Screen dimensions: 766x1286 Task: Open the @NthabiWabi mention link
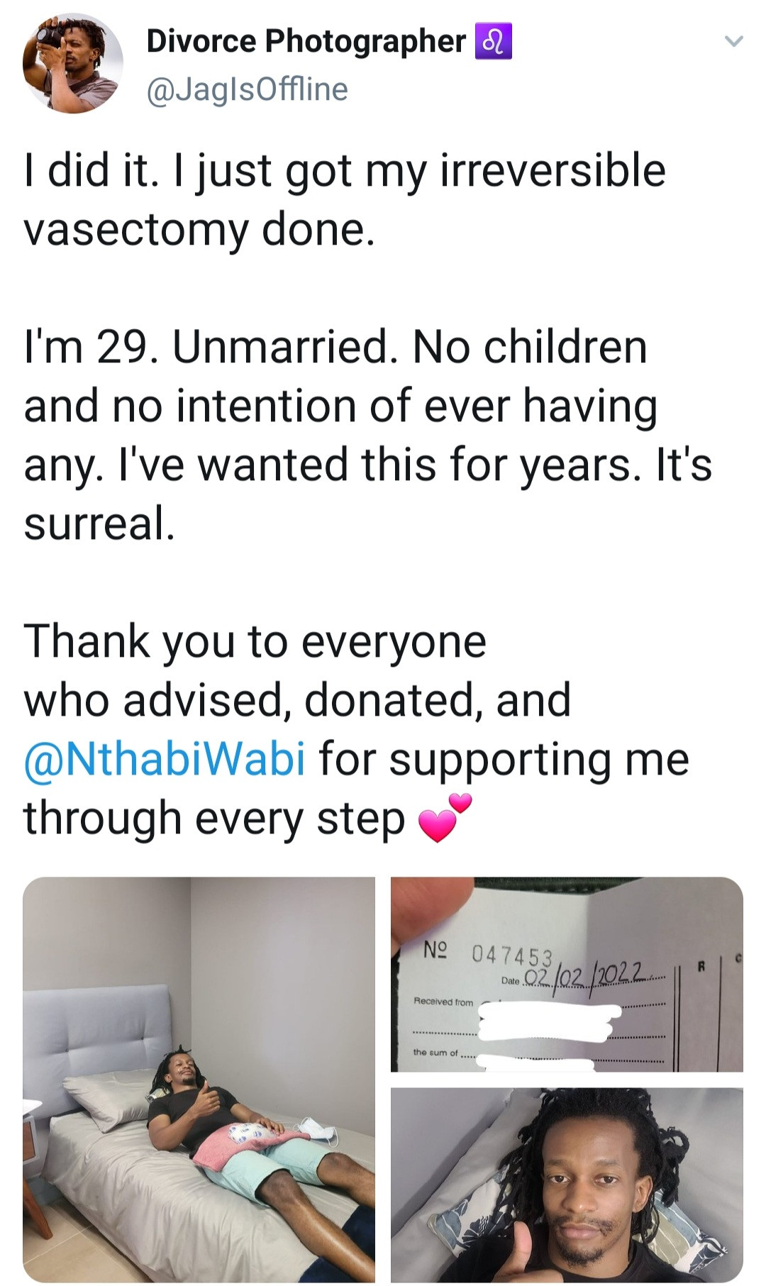pyautogui.click(x=165, y=758)
